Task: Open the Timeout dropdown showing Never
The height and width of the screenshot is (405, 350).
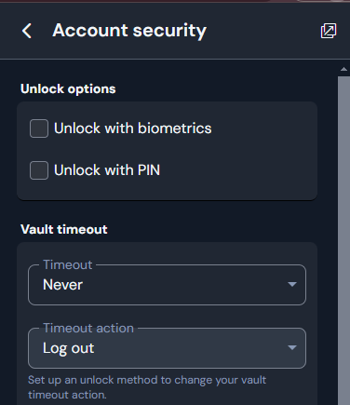Action: pos(167,285)
